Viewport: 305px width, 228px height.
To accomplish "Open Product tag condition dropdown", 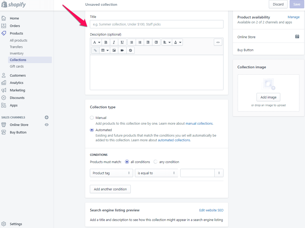I will [x=111, y=173].
